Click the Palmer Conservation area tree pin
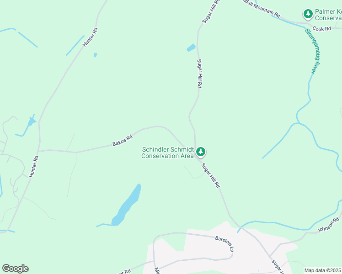This screenshot has width=342, height=274. [308, 14]
